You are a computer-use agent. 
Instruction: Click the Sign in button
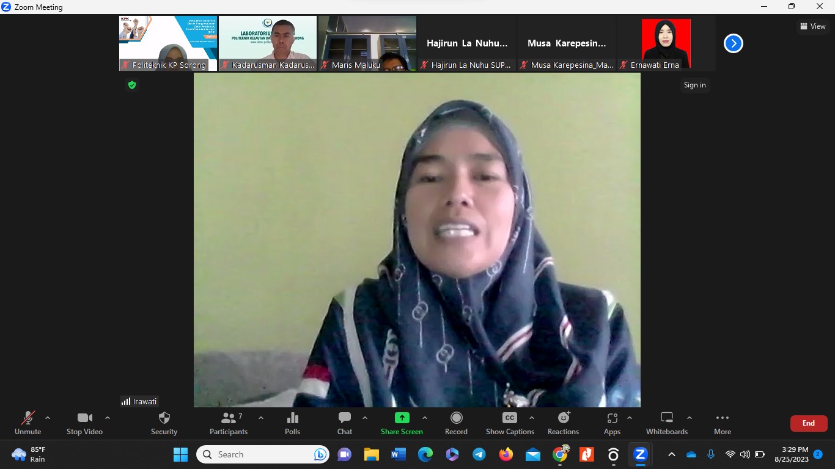694,85
